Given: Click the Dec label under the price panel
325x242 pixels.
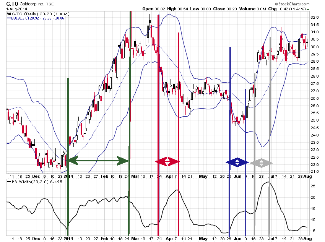Looking at the screenshot, I should [x=36, y=176].
